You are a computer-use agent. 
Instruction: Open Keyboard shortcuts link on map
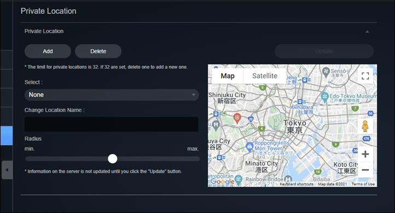(x=297, y=184)
